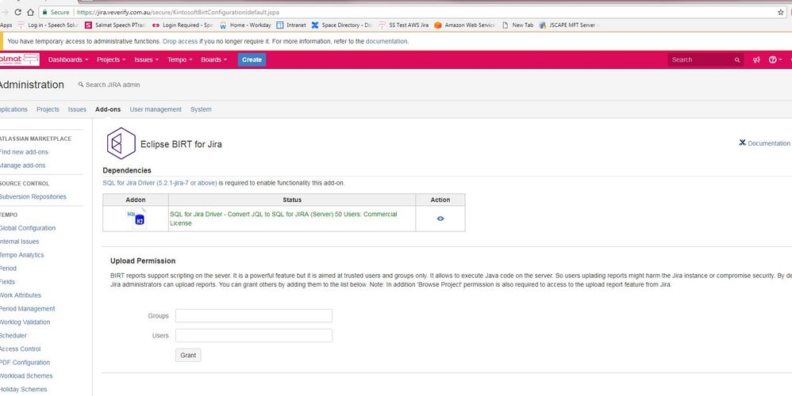The width and height of the screenshot is (792, 396).
Task: Open Intranet bookmark
Action: 291,25
